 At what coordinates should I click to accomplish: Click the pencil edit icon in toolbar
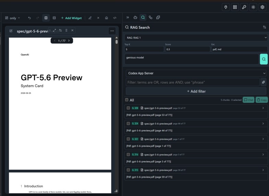coord(90,18)
